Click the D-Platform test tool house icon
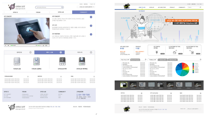 click(x=174, y=53)
